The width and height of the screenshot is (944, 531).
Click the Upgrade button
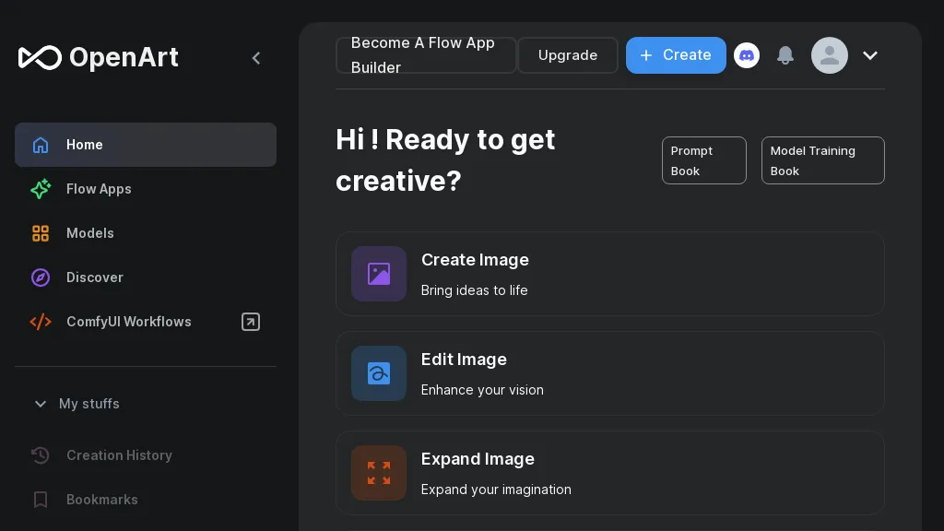(x=567, y=55)
